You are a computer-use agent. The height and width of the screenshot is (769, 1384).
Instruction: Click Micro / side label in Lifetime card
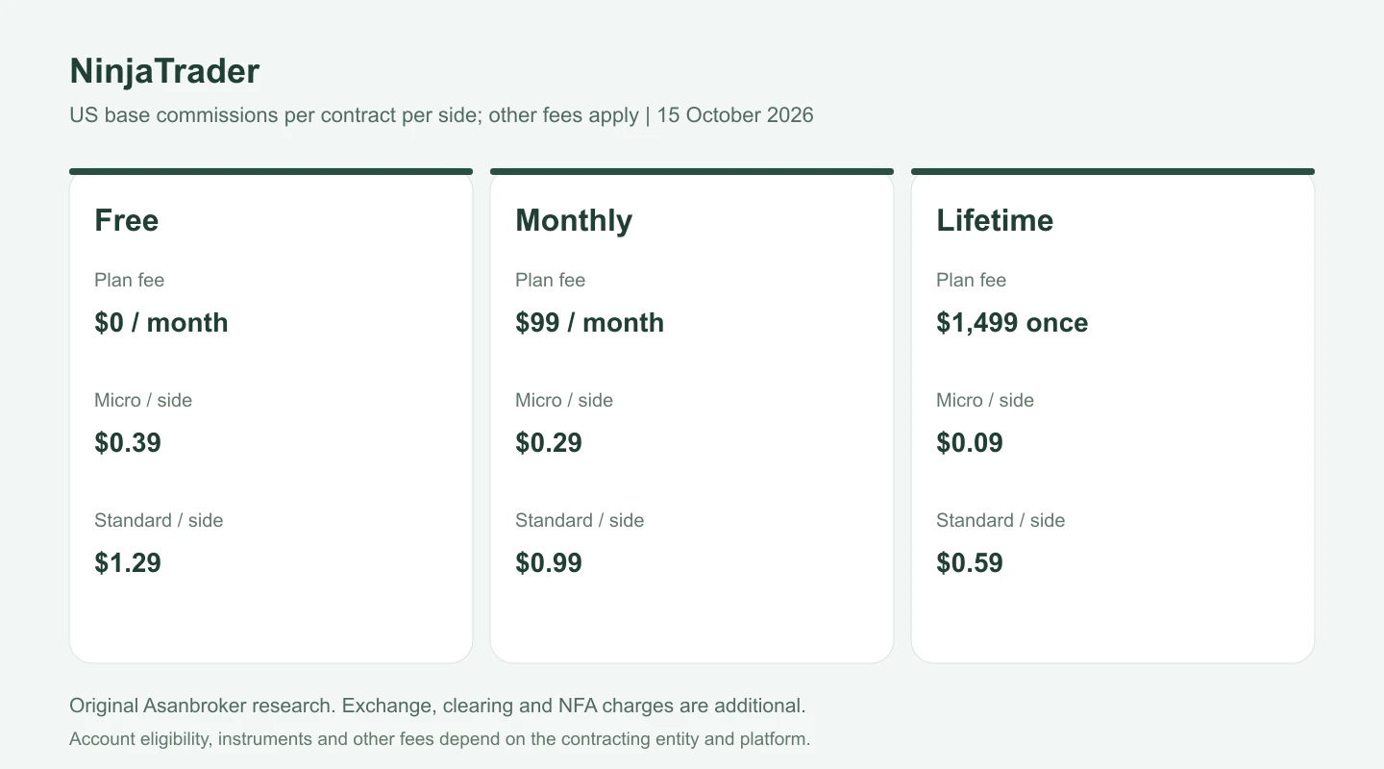point(985,400)
